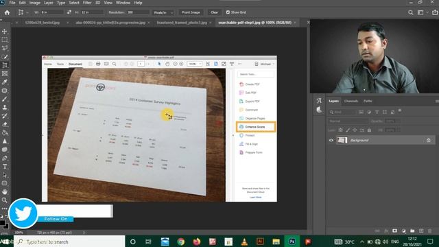Toggle lock position in Layers panel

(355, 130)
